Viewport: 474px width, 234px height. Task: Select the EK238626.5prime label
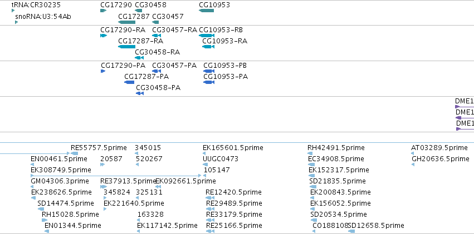pos(61,192)
